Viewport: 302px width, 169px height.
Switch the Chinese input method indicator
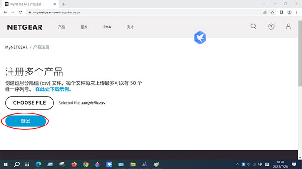(x=260, y=164)
